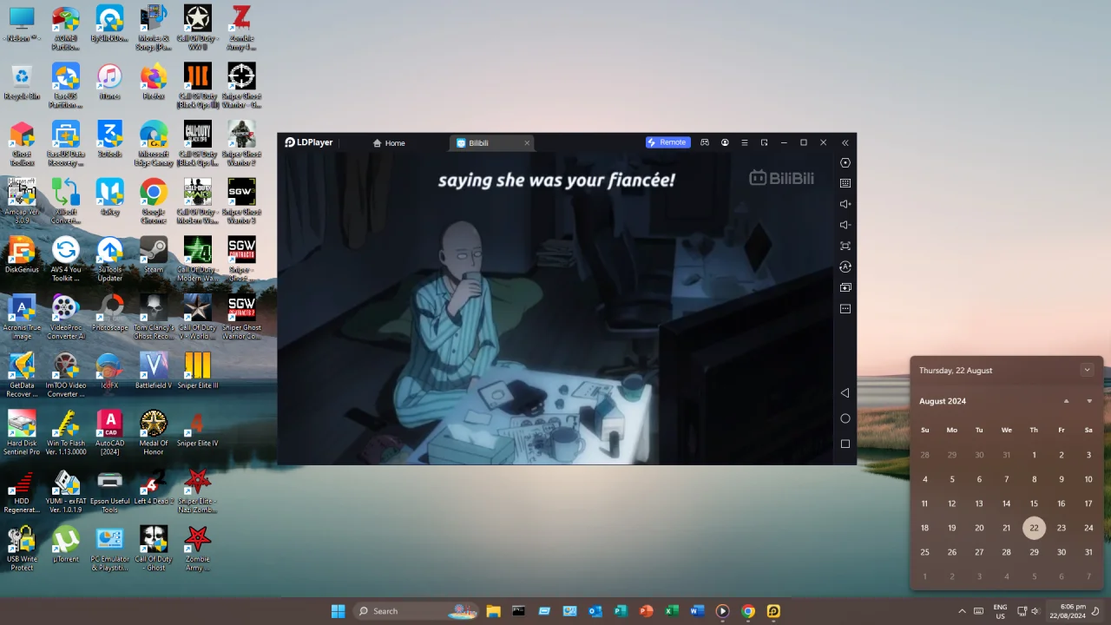Open Sniper Elite IV desktop shortcut

[x=197, y=430]
